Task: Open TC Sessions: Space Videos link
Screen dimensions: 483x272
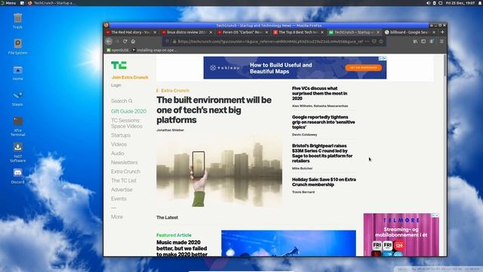Action: pos(127,123)
